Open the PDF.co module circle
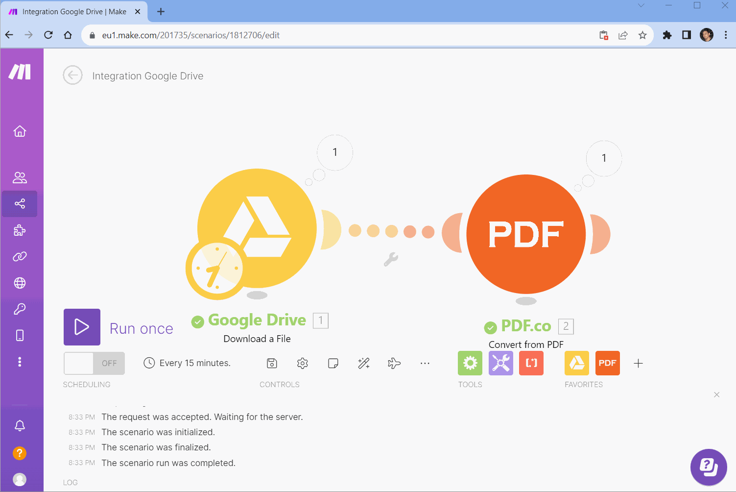The image size is (736, 492). (526, 234)
